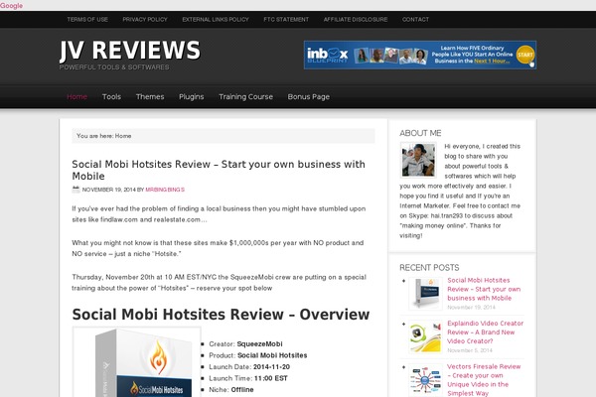Open author MRBINGBINGS profile link
The image size is (596, 397).
pyautogui.click(x=165, y=190)
